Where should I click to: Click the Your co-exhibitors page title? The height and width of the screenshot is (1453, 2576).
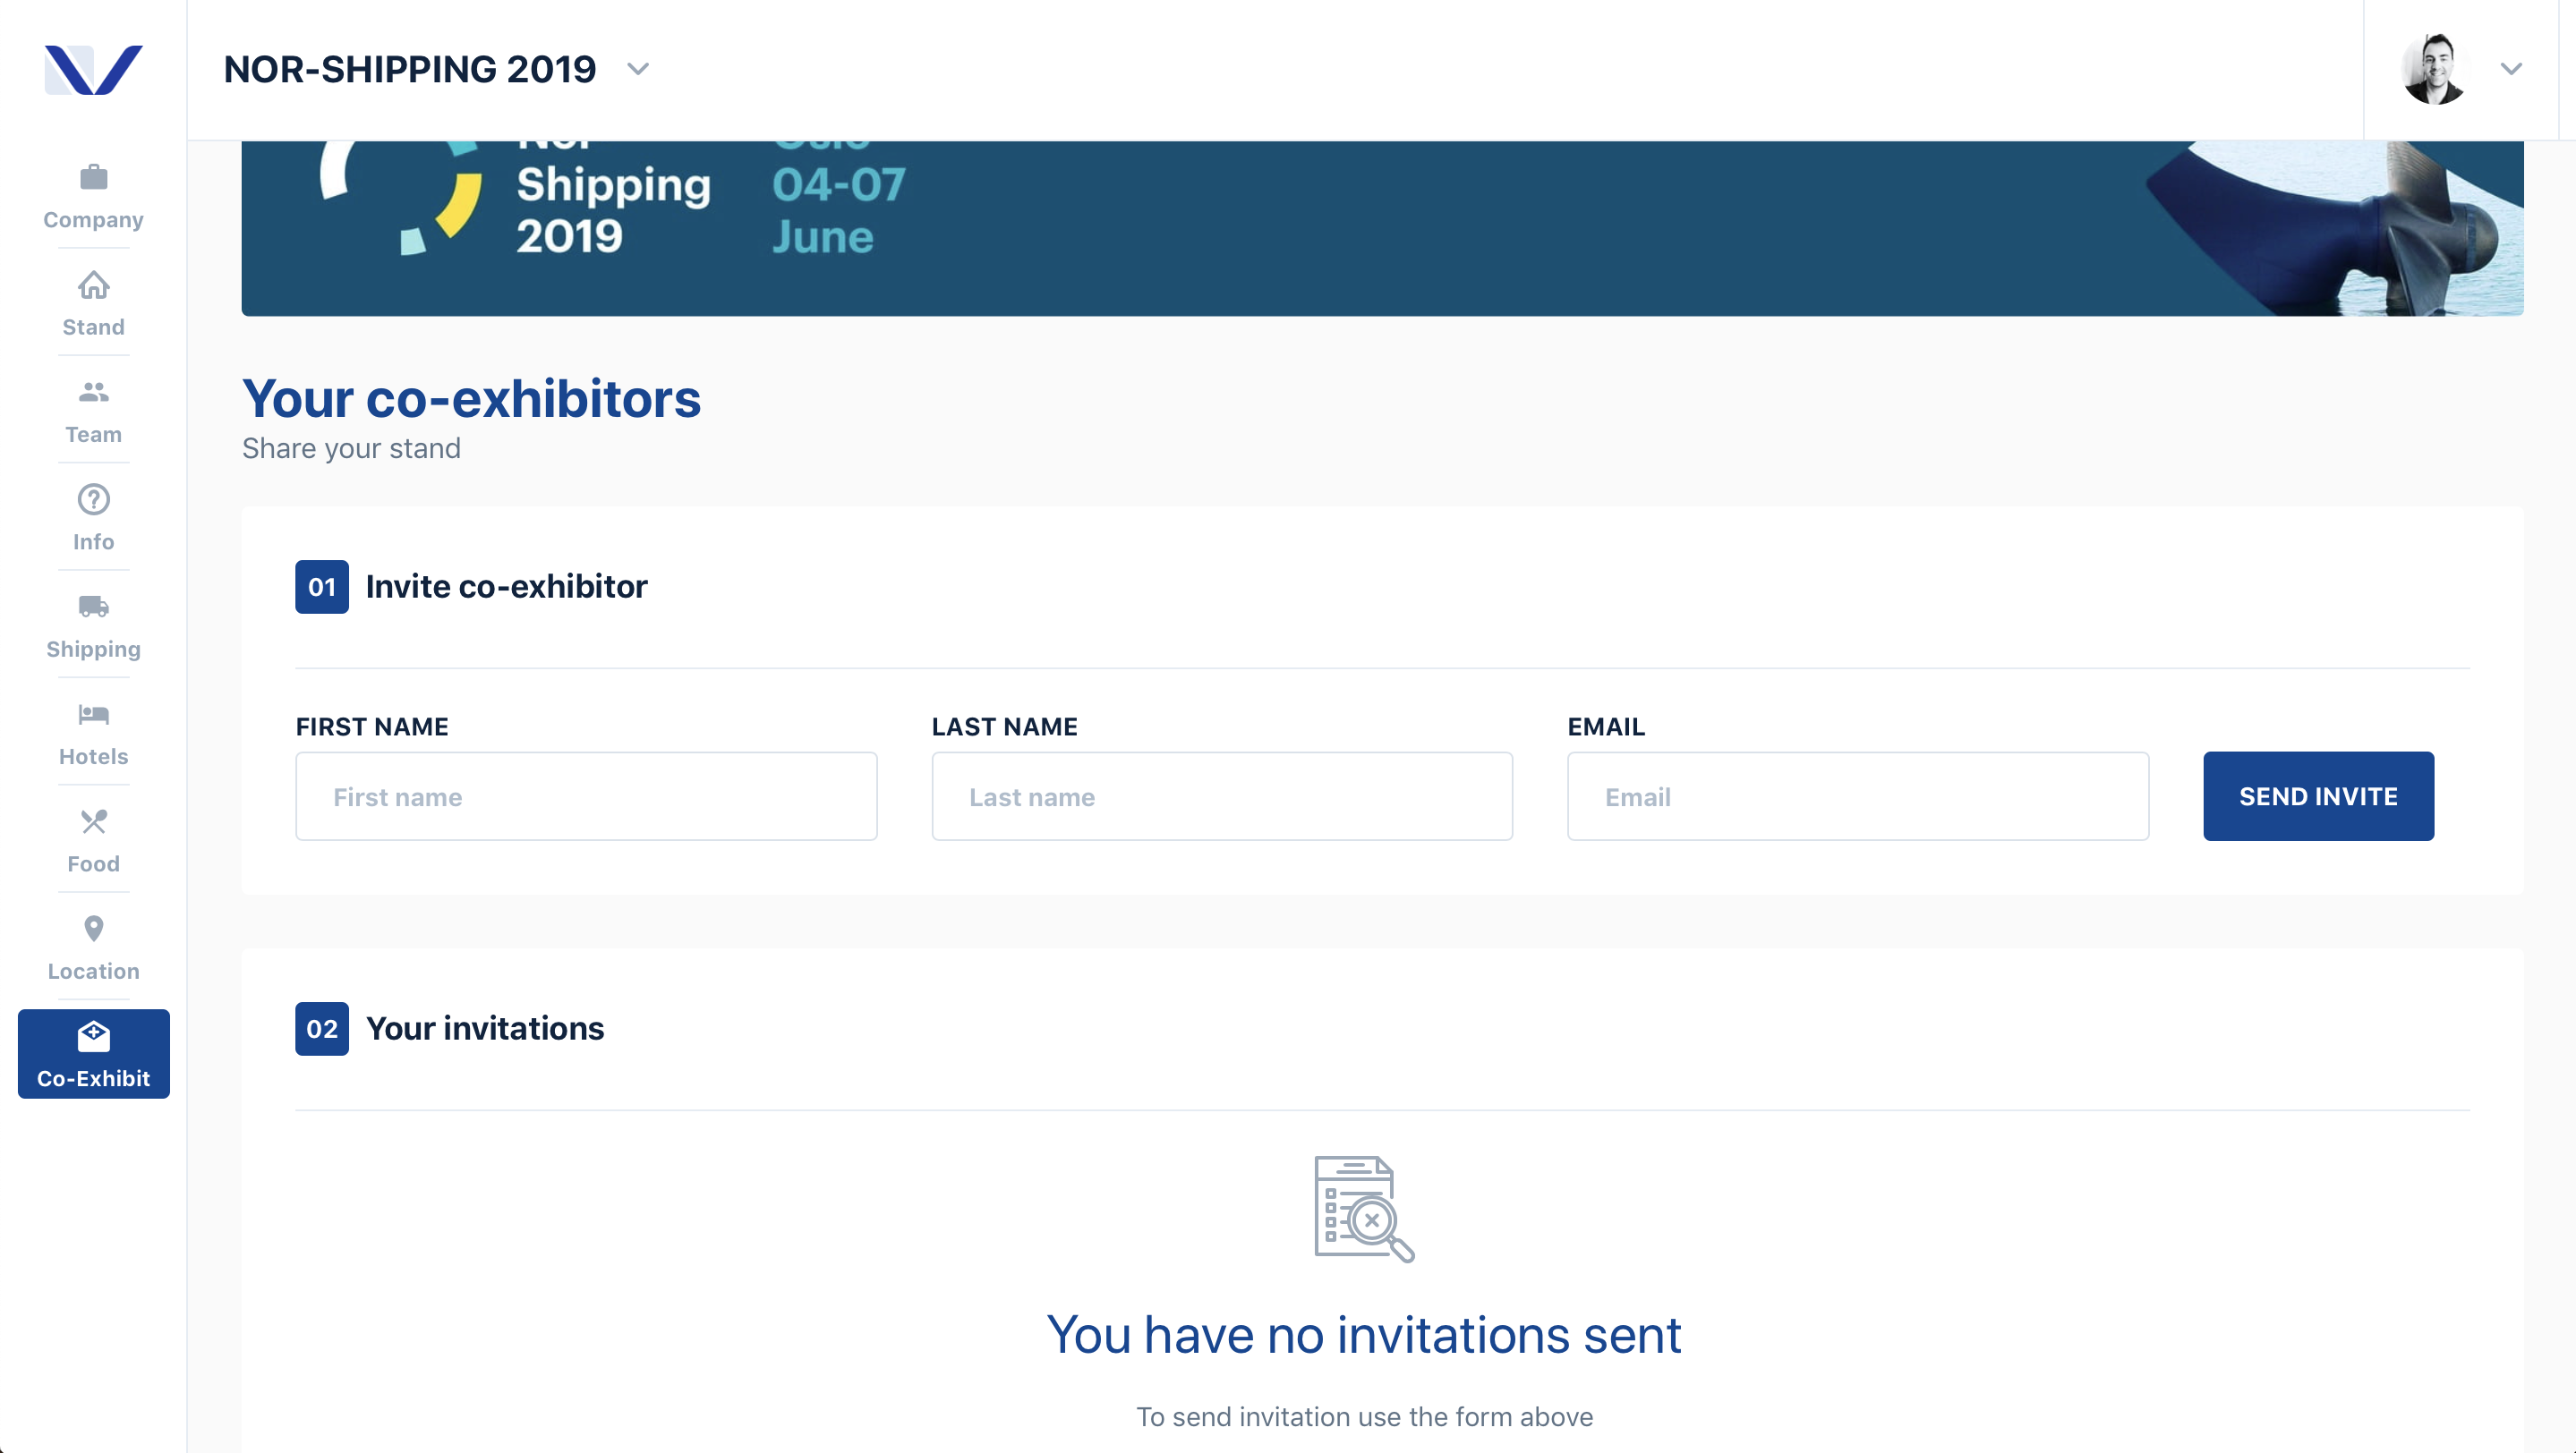[x=472, y=399]
